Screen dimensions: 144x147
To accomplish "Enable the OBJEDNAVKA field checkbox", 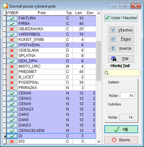I will click(x=12, y=29).
